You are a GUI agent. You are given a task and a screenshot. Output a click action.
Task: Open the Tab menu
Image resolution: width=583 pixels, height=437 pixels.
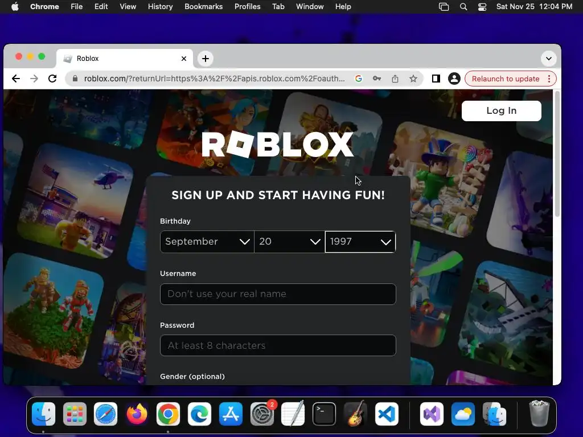pyautogui.click(x=278, y=6)
